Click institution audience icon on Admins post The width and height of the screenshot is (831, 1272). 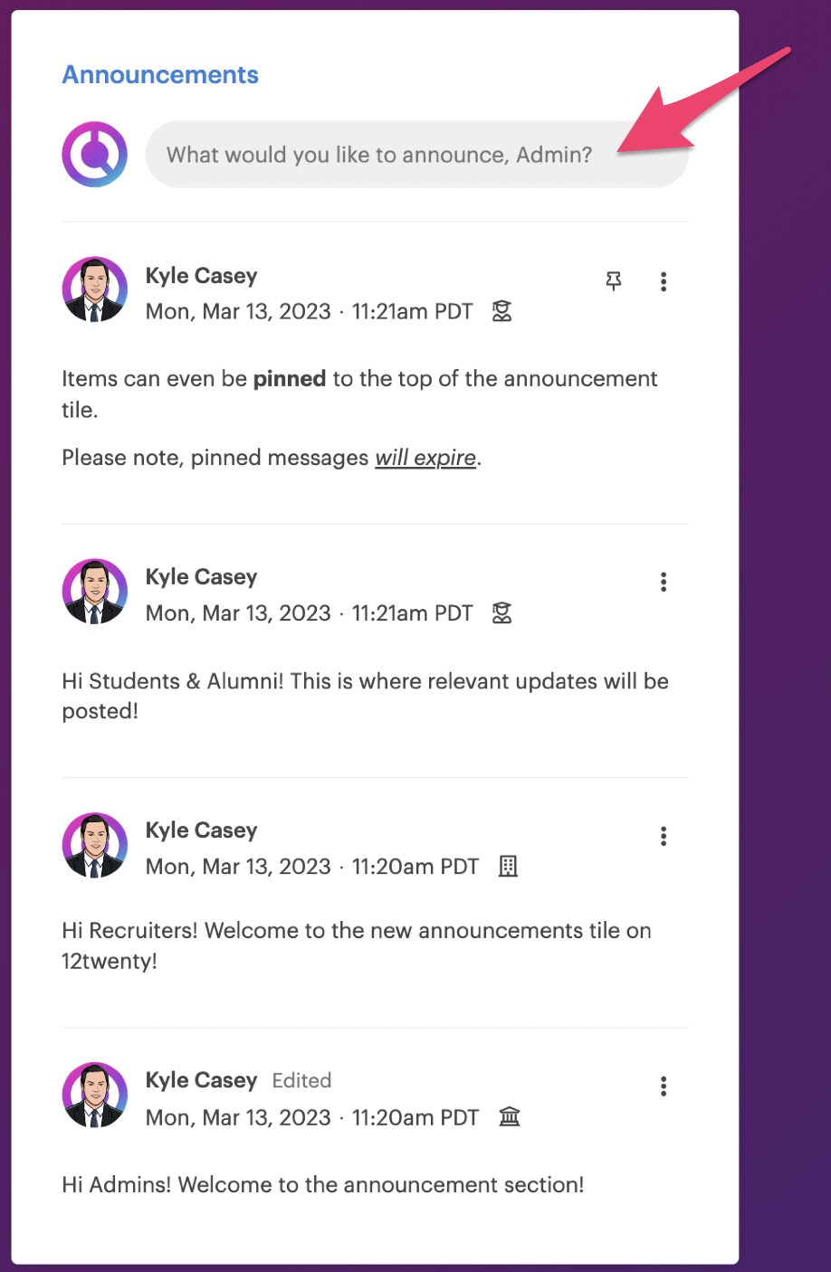point(510,1117)
